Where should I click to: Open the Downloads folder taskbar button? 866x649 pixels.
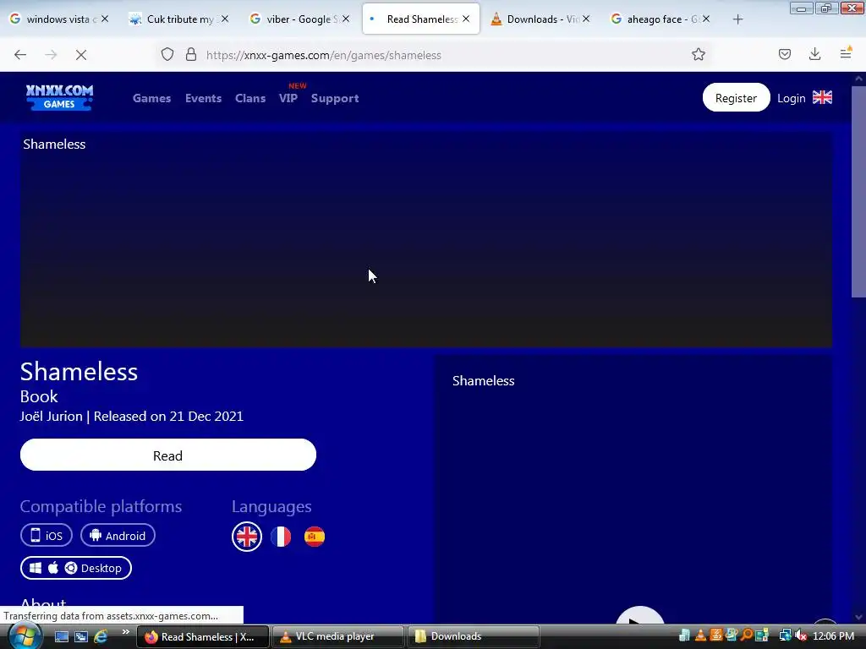click(x=474, y=636)
